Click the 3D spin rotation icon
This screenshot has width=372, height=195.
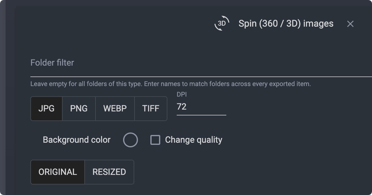click(222, 24)
